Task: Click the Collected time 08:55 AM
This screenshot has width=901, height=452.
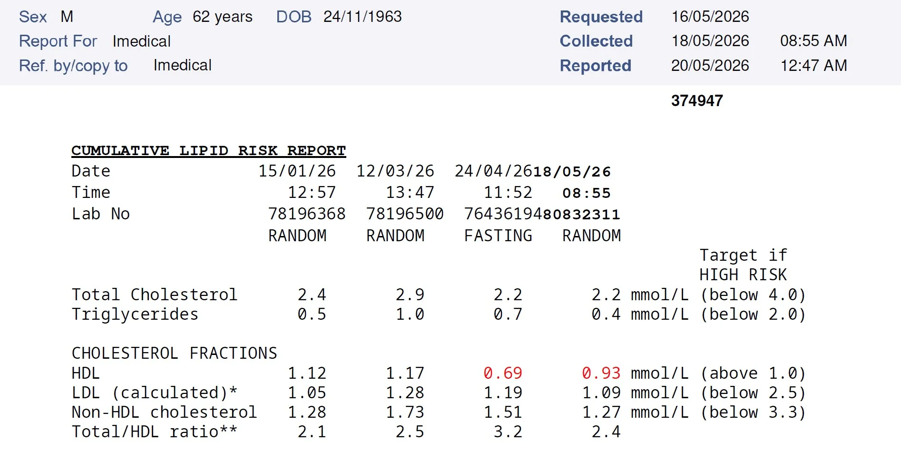Action: [813, 41]
